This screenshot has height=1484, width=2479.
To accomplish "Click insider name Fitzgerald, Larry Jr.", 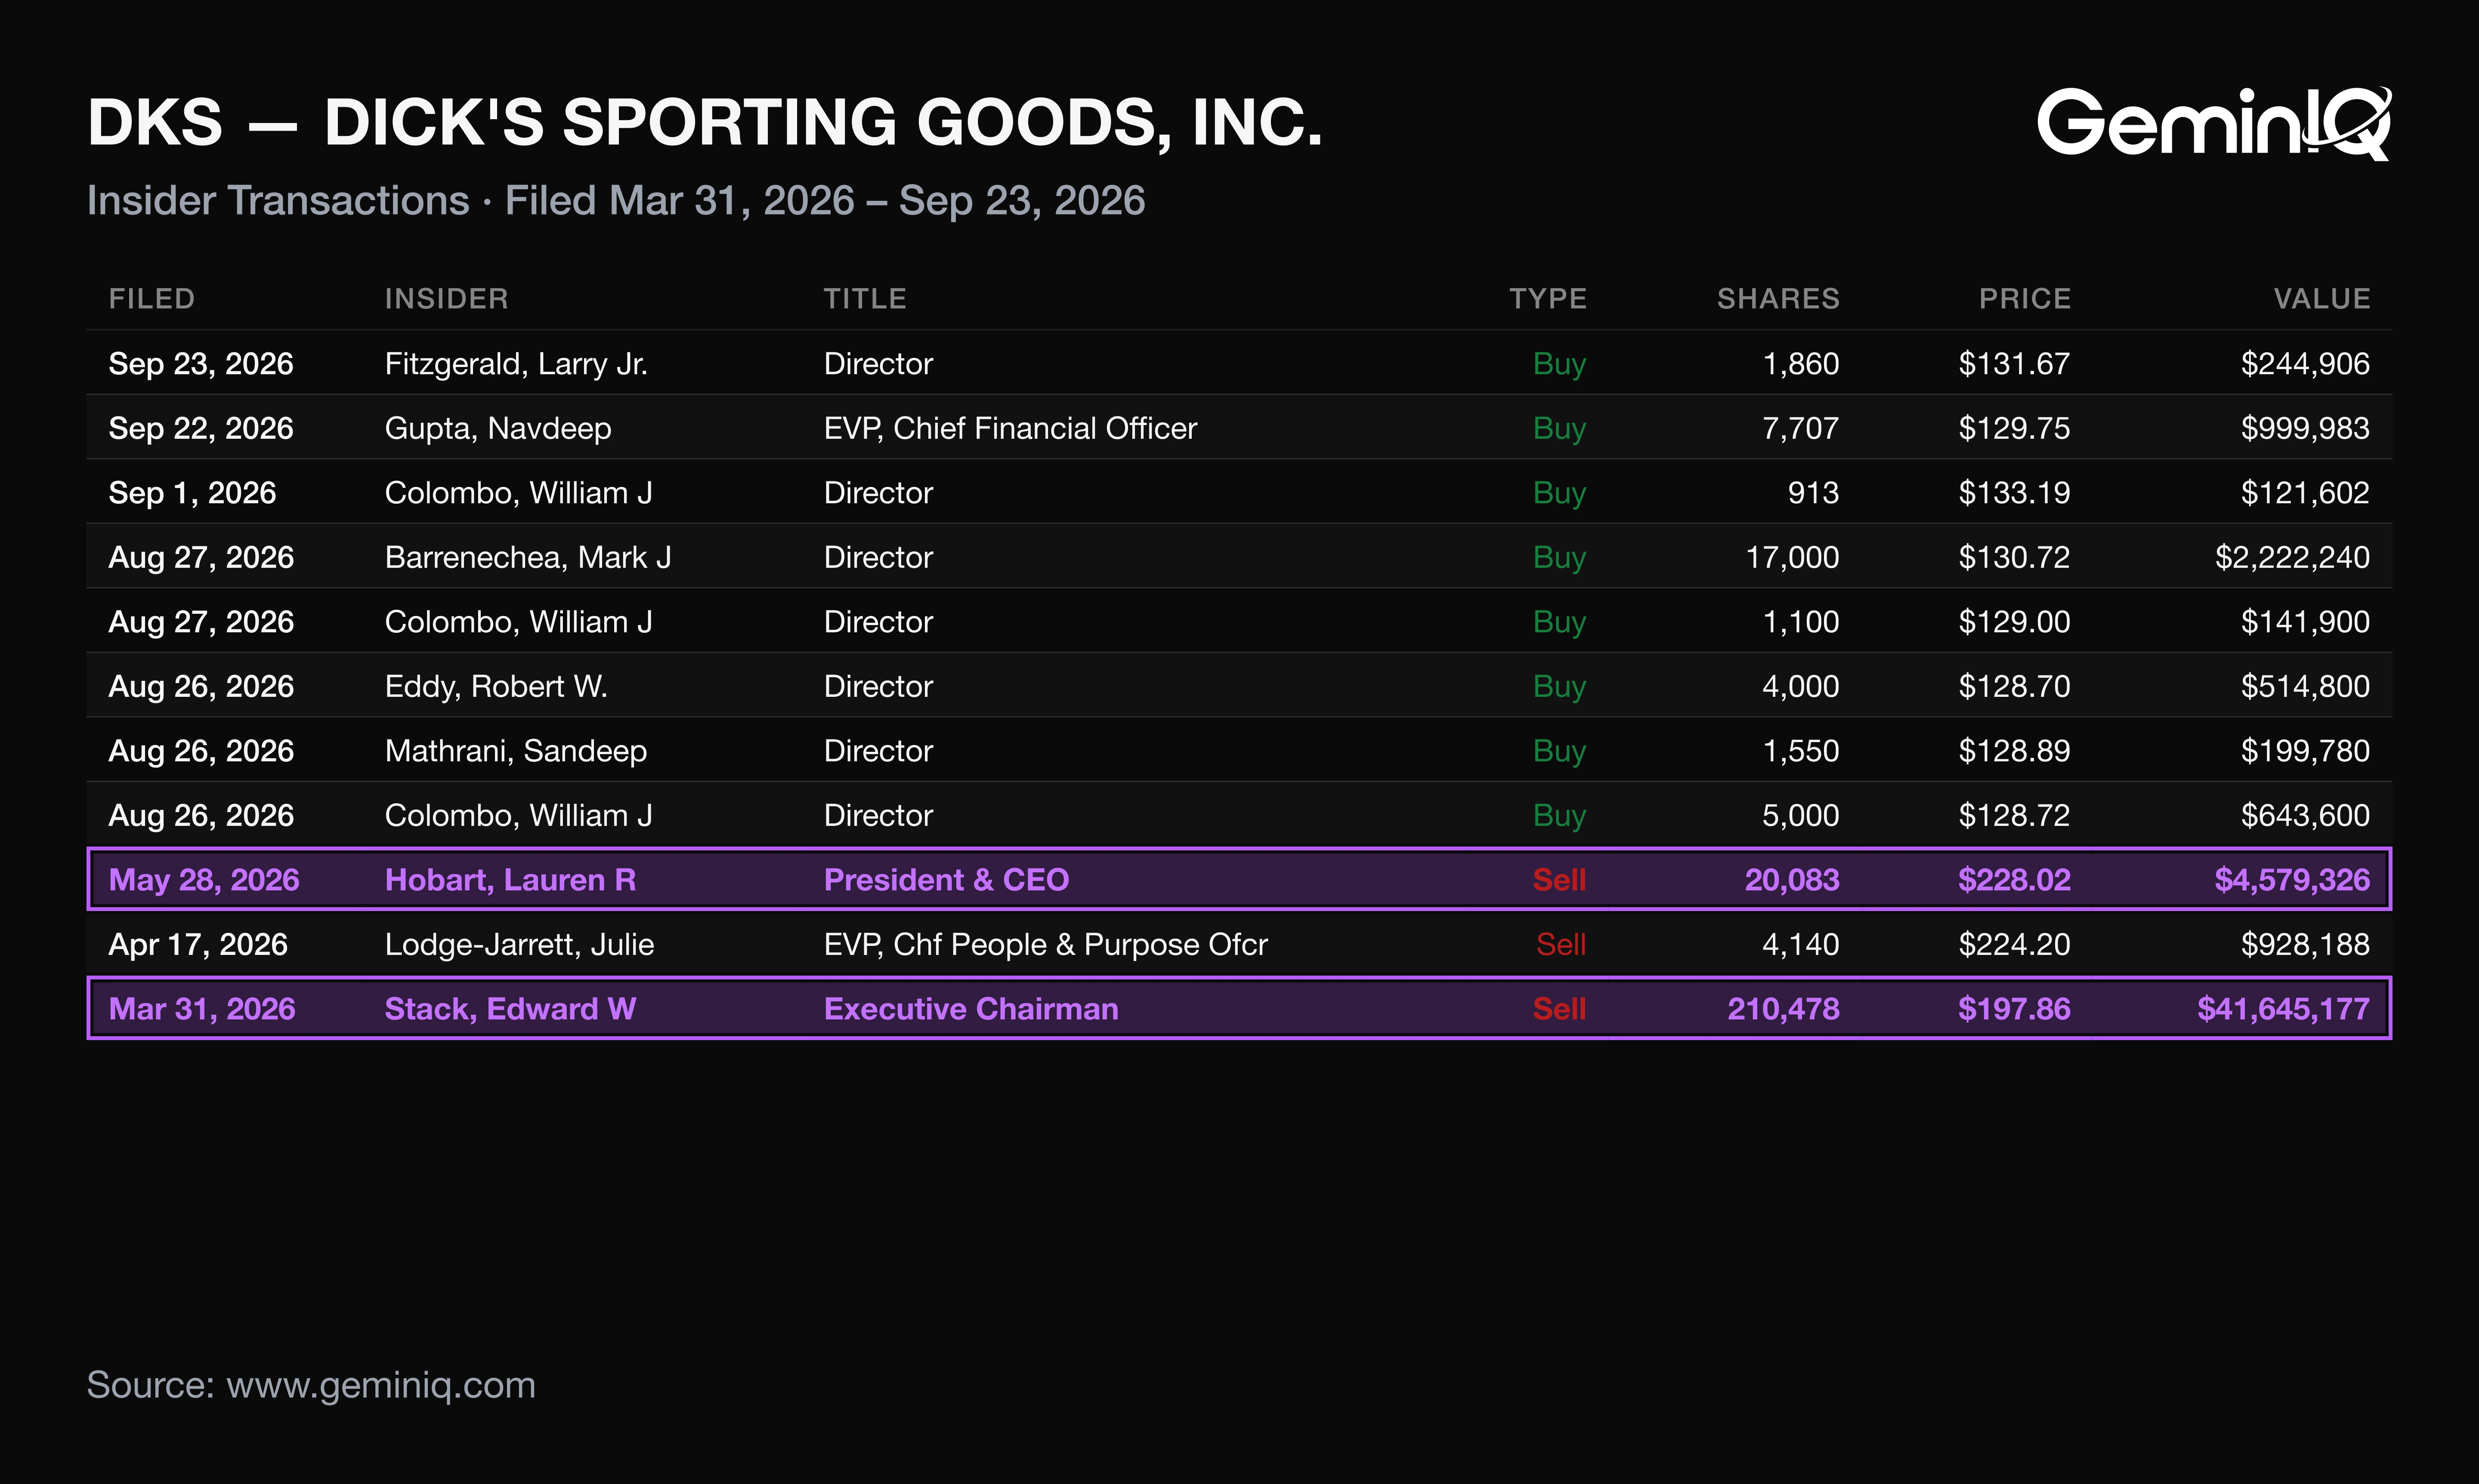I will [516, 363].
